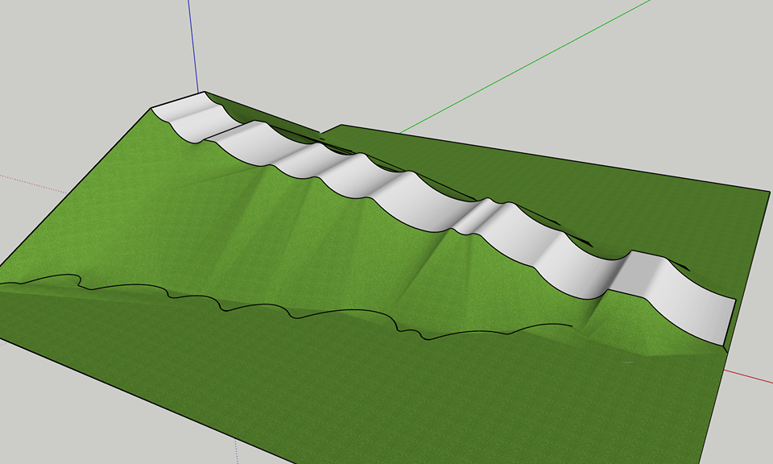Image resolution: width=773 pixels, height=464 pixels.
Task: Click the solid red axis line
Action: pyautogui.click(x=748, y=375)
